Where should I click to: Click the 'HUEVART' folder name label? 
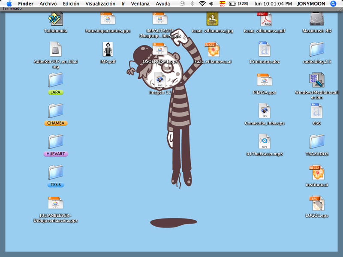click(56, 154)
